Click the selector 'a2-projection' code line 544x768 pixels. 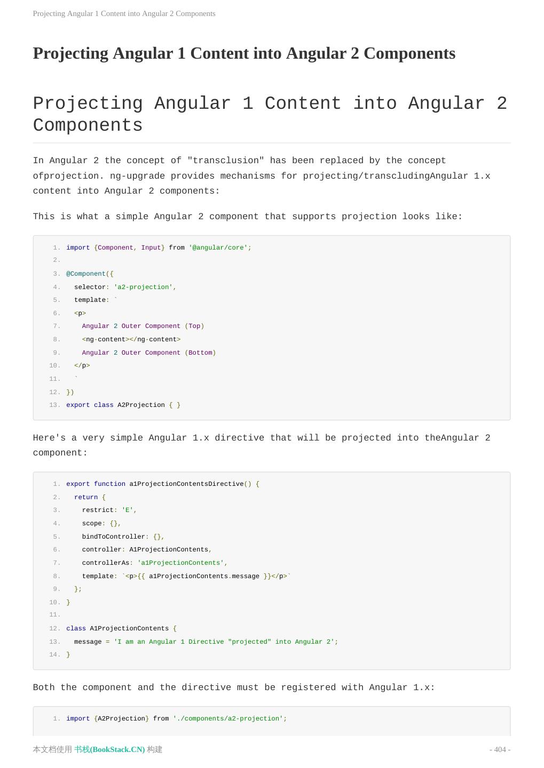[x=125, y=287]
